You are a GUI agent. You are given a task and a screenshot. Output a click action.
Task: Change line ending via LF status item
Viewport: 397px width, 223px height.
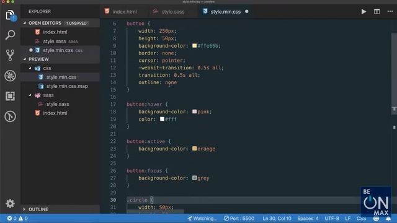(x=348, y=219)
